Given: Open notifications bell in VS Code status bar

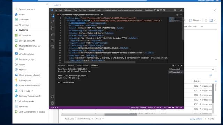Looking at the screenshot, I should pyautogui.click(x=181, y=108).
